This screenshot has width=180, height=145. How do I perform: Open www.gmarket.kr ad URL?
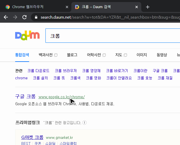59,137
